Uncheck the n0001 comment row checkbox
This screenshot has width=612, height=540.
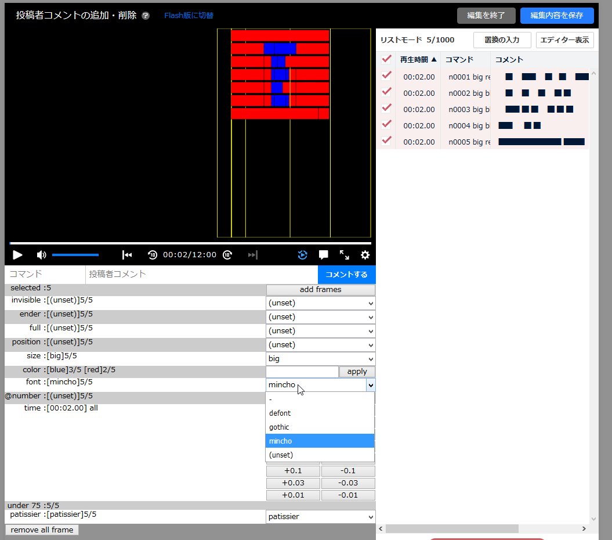click(386, 75)
